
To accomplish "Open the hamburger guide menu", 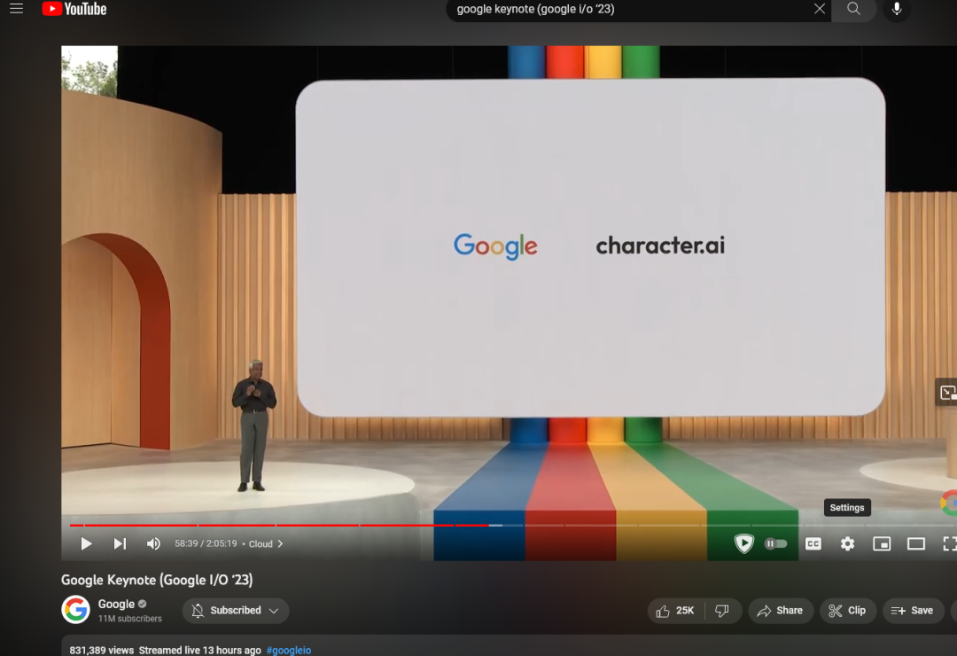I will (17, 9).
